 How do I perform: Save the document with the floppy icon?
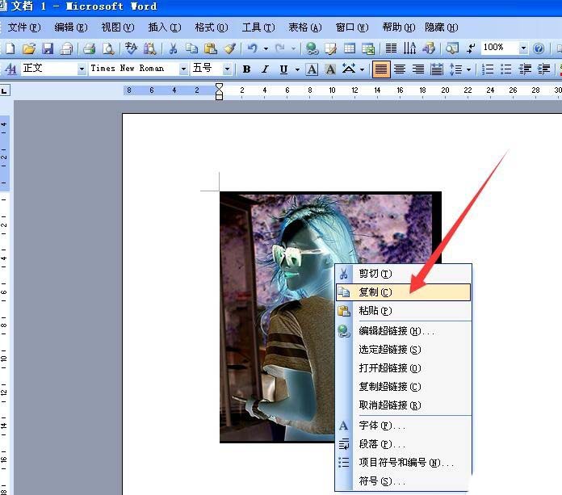pos(48,48)
